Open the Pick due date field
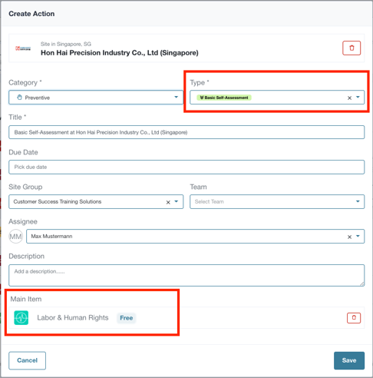Screen dimensions: 373x378 point(186,167)
